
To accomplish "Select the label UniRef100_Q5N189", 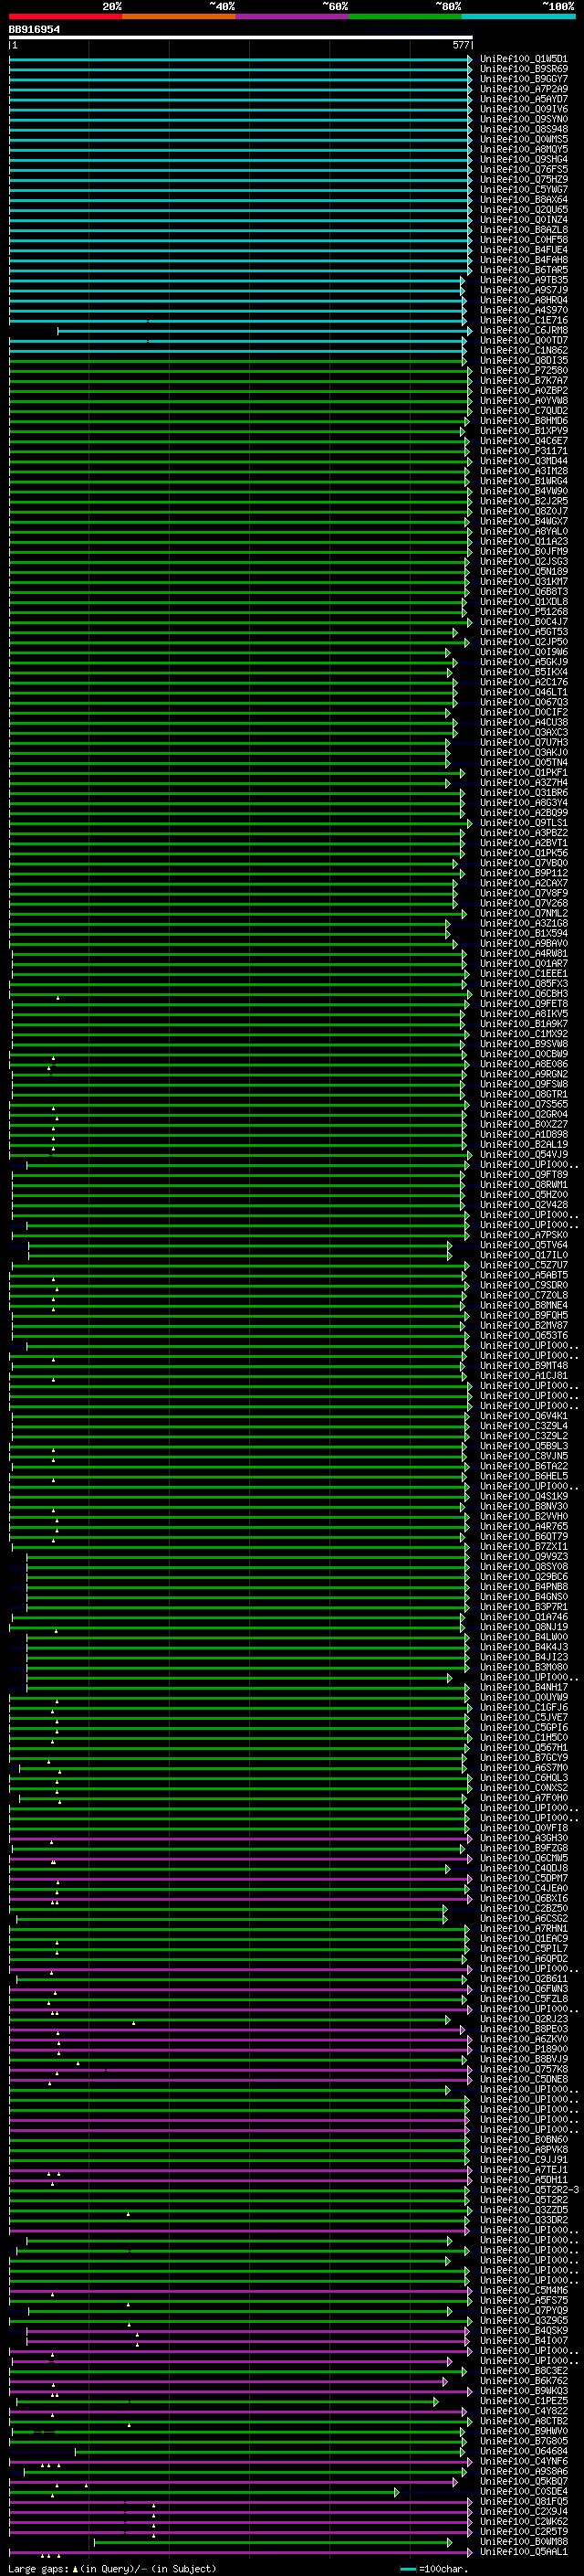I will pos(524,571).
